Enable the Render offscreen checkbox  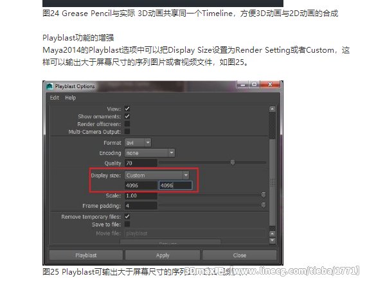[x=127, y=123]
